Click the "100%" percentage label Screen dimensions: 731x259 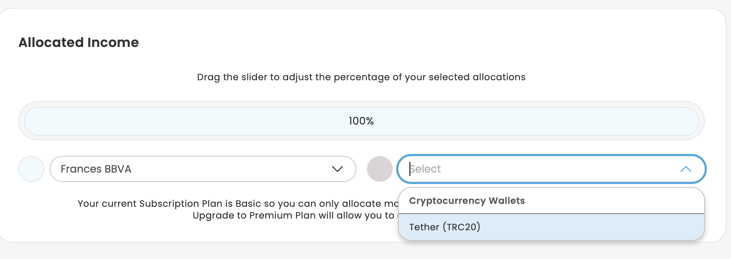pos(361,121)
